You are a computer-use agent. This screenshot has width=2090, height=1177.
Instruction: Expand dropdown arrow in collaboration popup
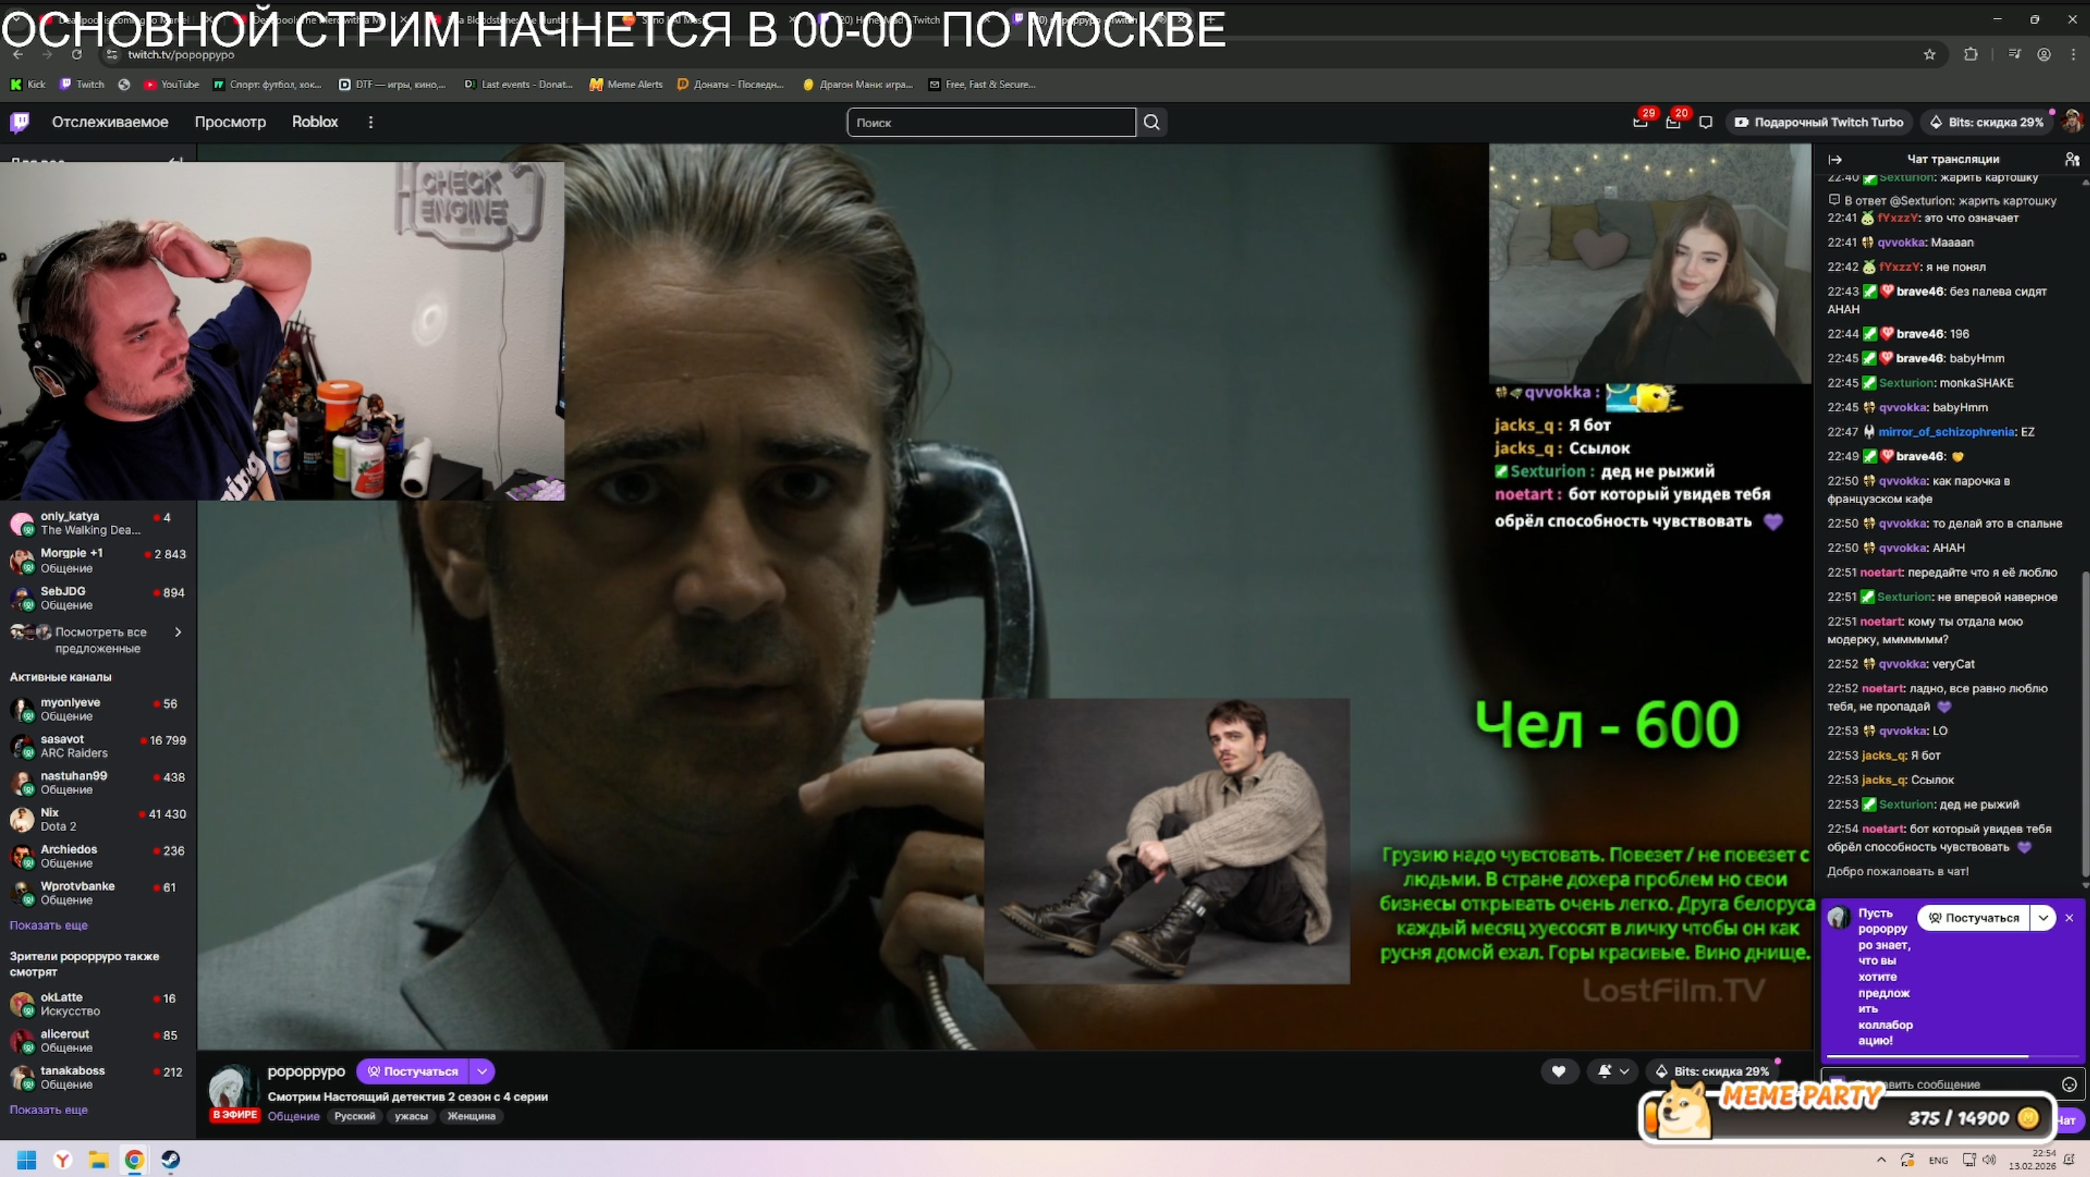2043,917
